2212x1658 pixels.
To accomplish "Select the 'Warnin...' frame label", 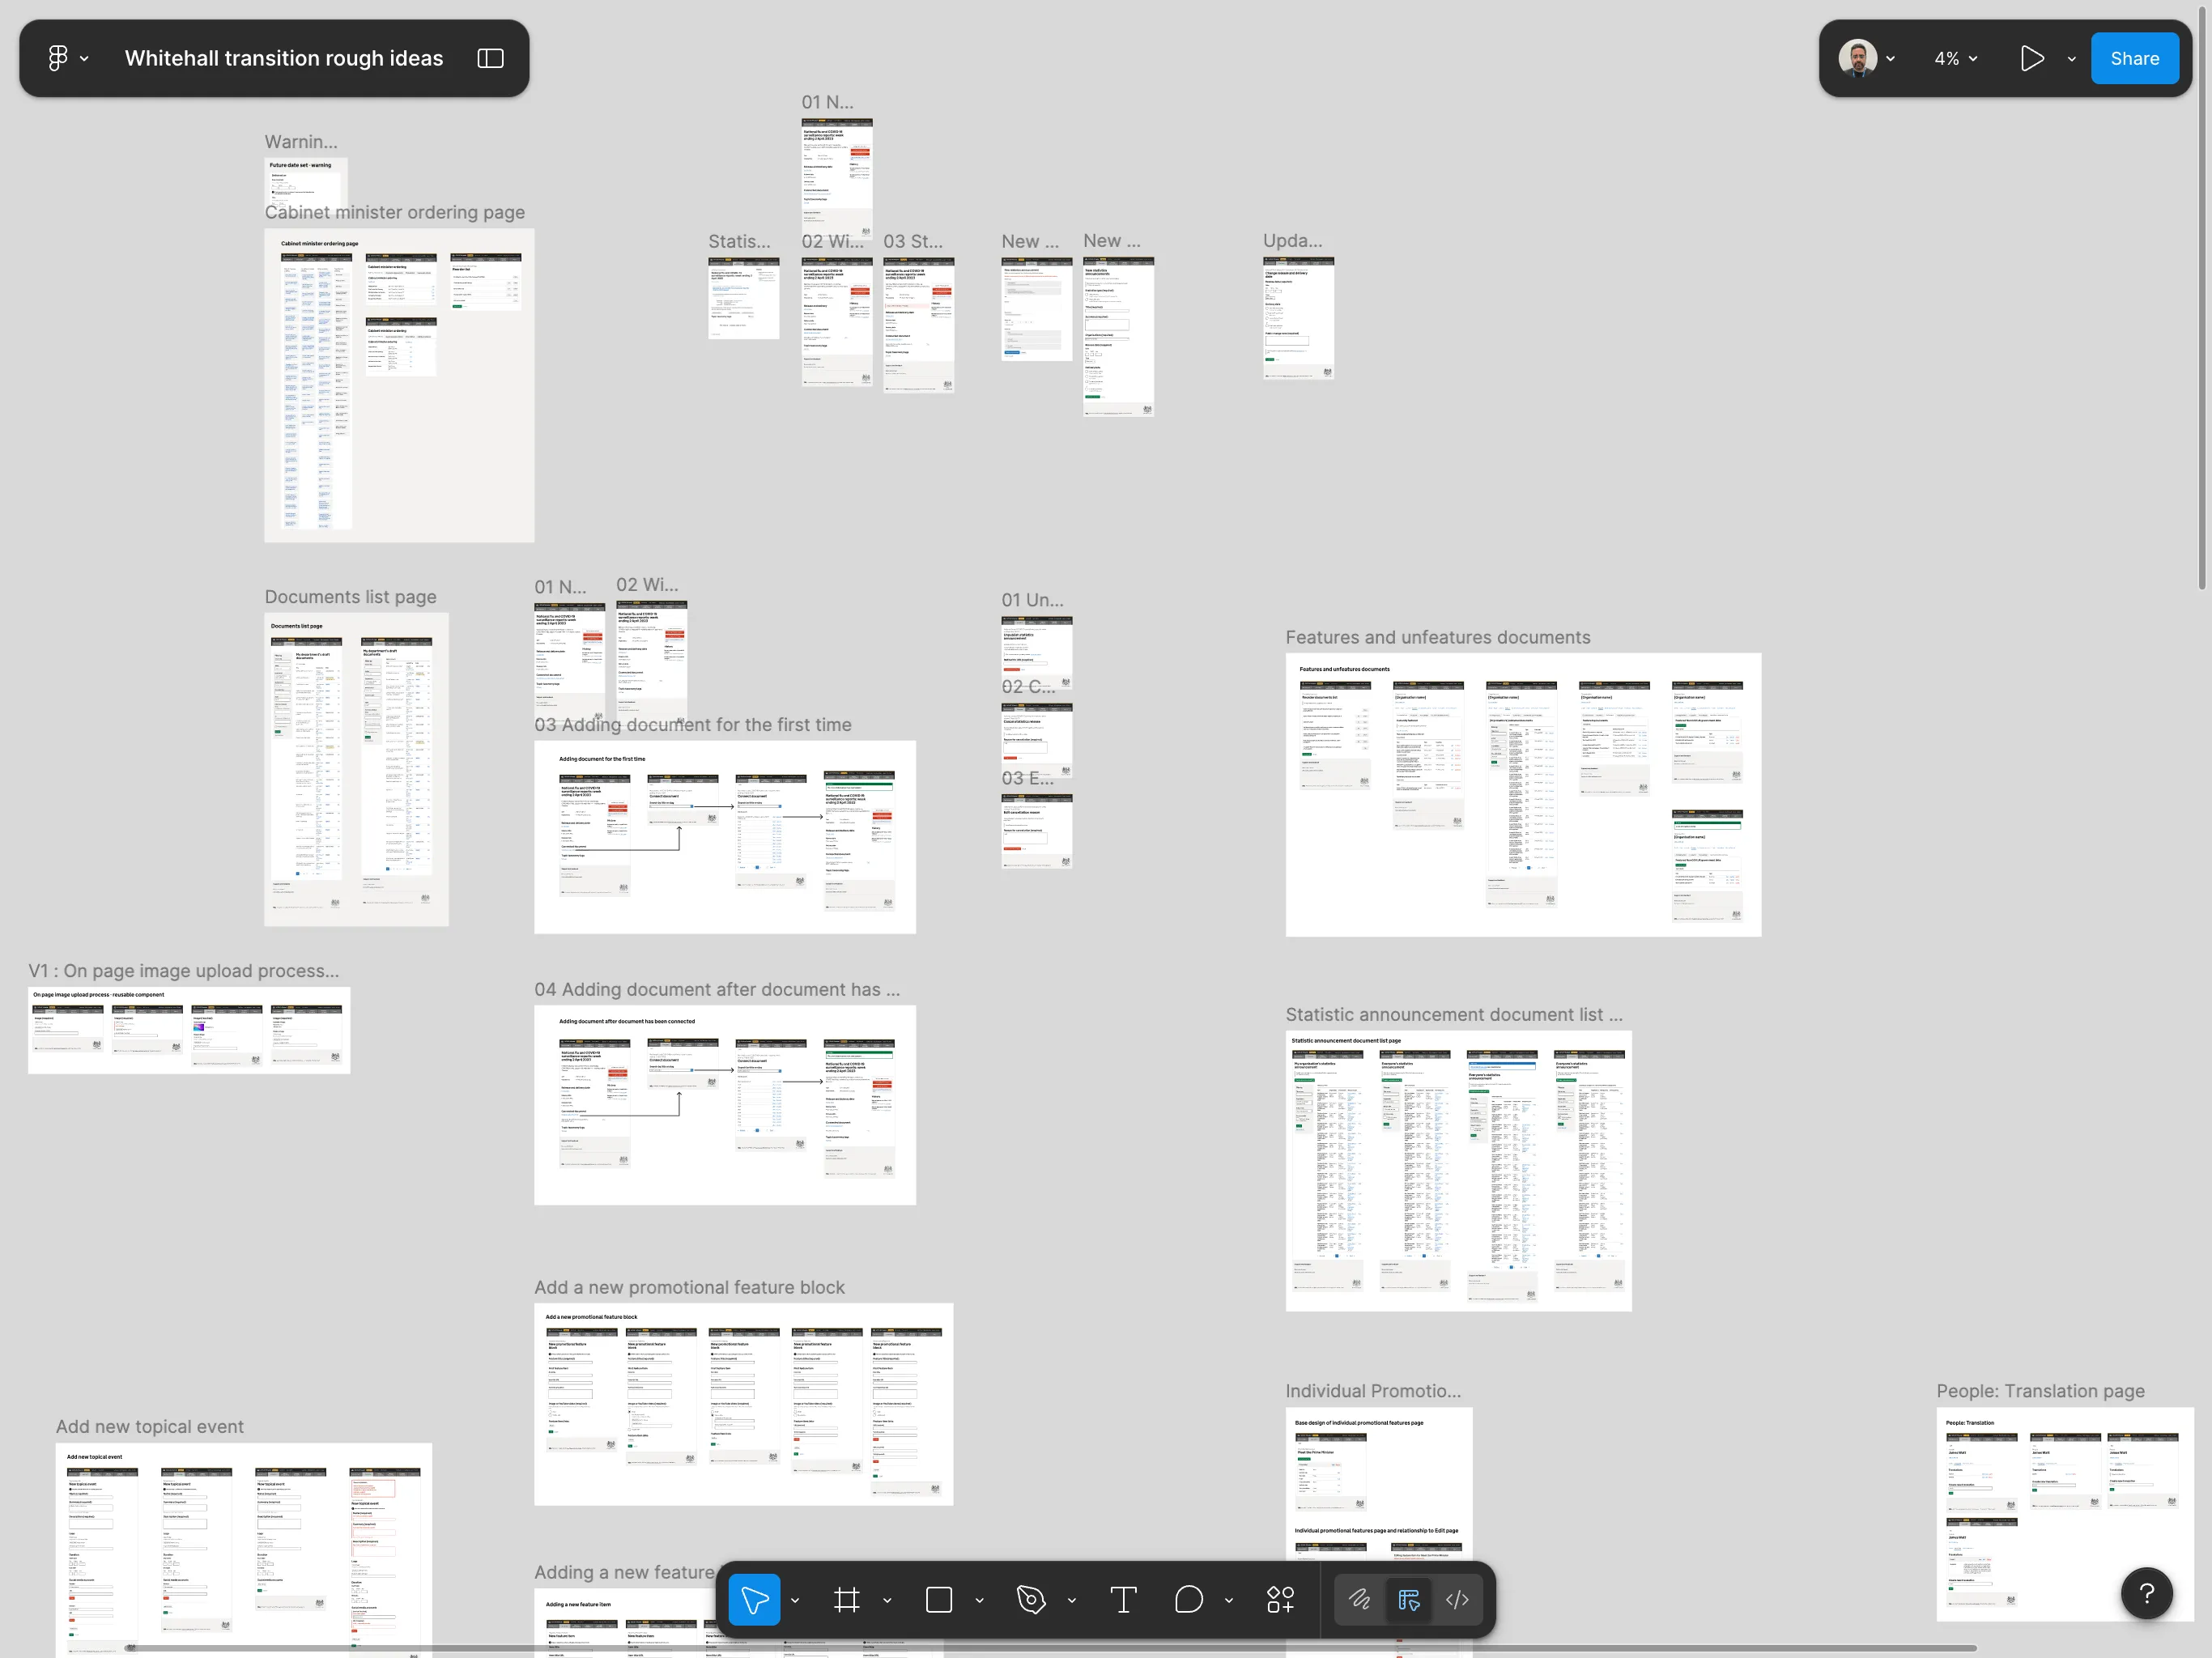I will coord(300,141).
